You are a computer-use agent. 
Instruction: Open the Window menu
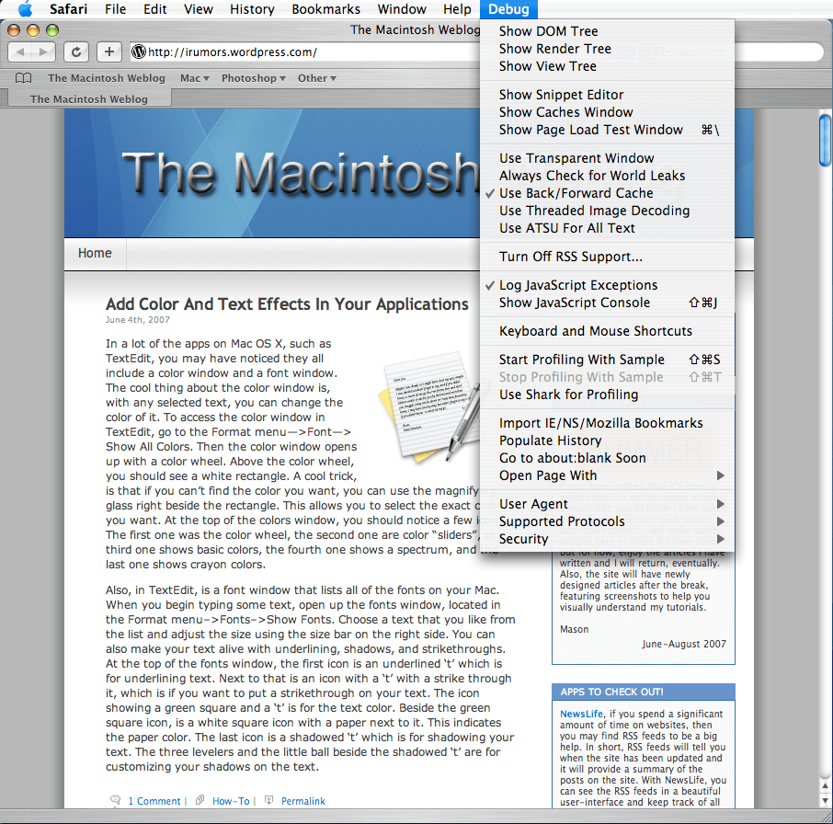point(402,9)
